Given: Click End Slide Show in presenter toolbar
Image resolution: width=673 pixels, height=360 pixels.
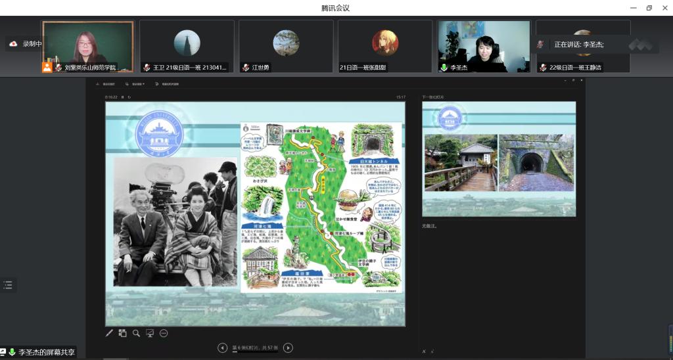Looking at the screenshot, I should [168, 84].
